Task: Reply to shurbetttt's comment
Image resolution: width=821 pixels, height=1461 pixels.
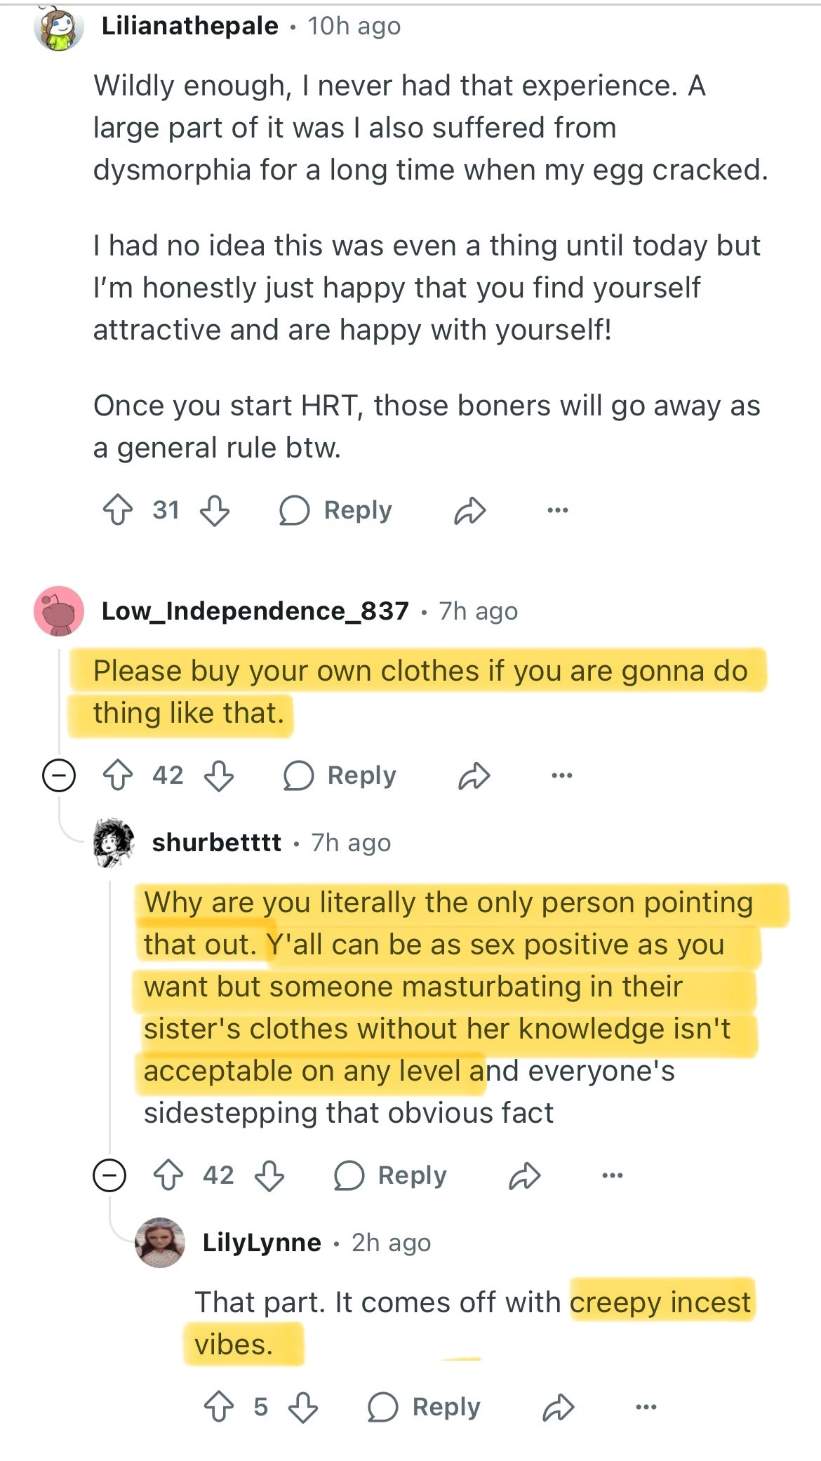Action: tap(391, 1175)
